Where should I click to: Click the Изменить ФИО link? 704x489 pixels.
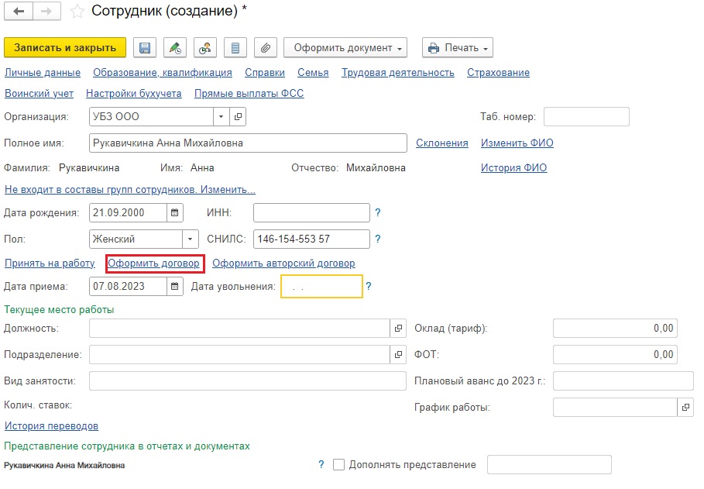pos(517,143)
